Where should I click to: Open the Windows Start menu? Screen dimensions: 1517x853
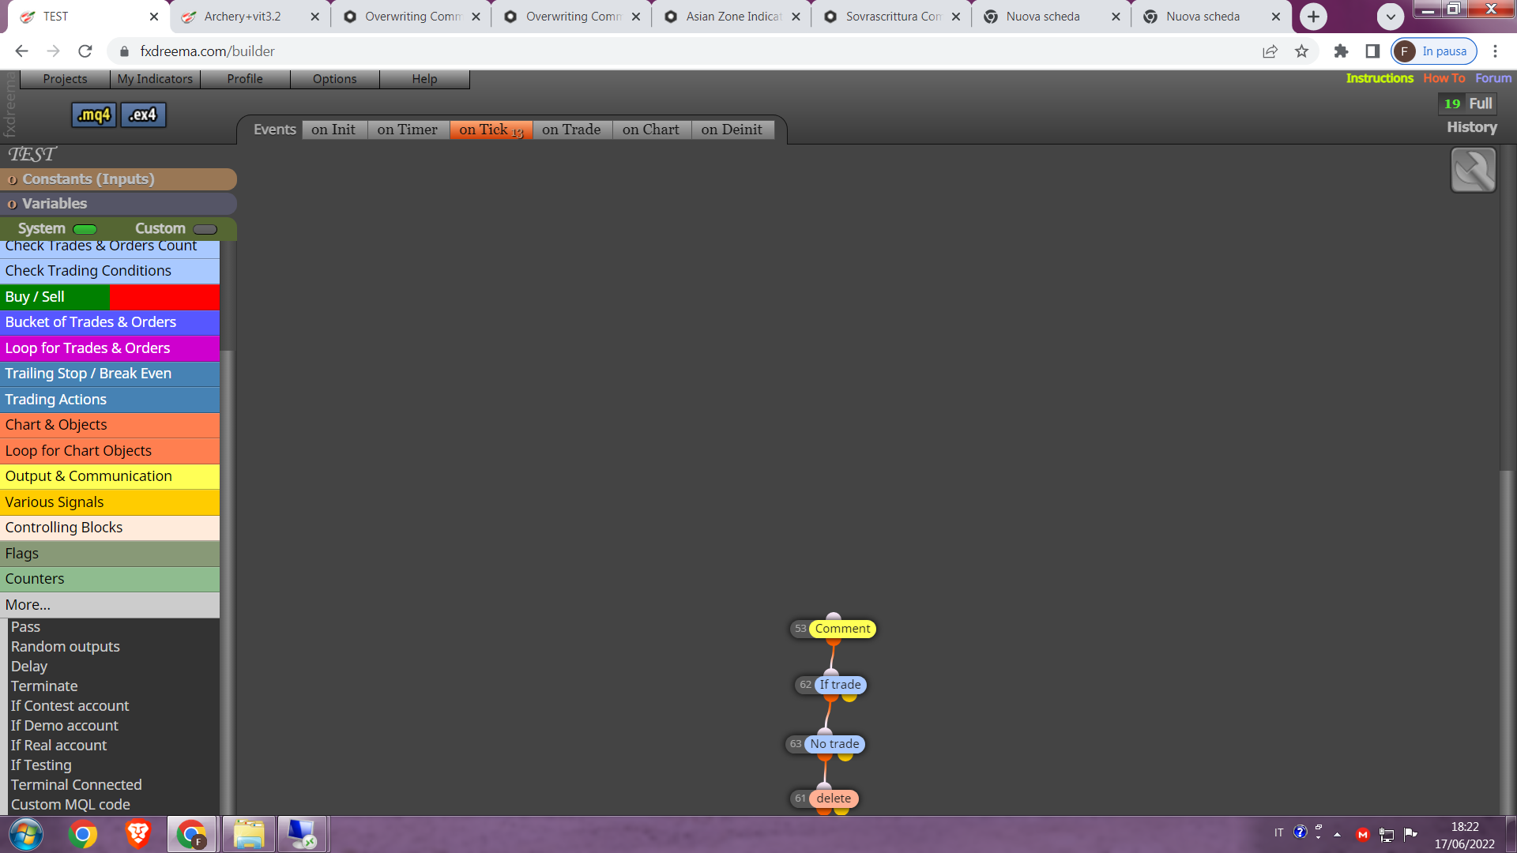coord(26,835)
